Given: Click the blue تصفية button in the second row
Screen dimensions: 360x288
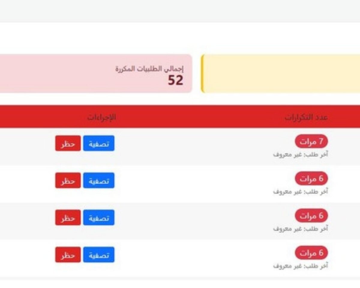Looking at the screenshot, I should (99, 181).
